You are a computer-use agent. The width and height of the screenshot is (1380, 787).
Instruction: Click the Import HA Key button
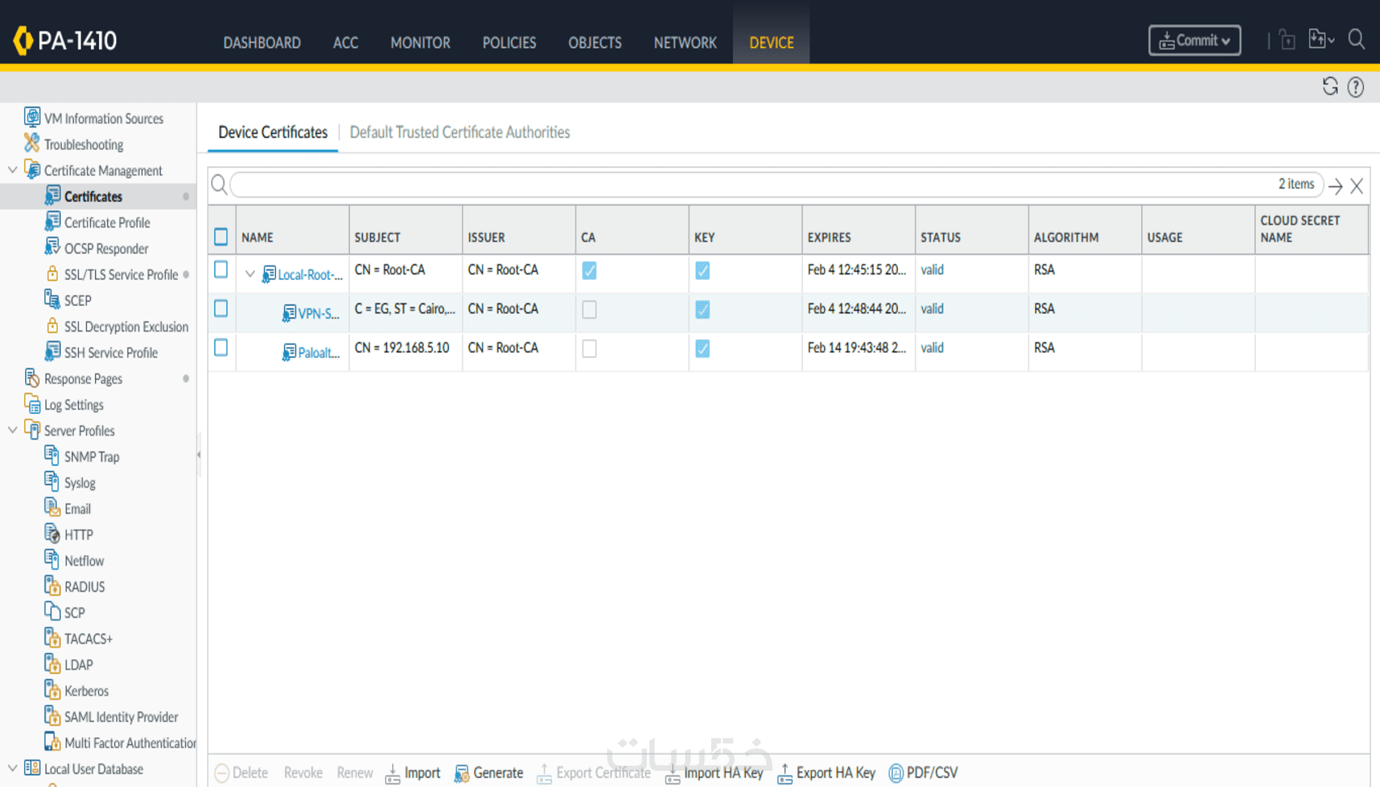point(714,772)
